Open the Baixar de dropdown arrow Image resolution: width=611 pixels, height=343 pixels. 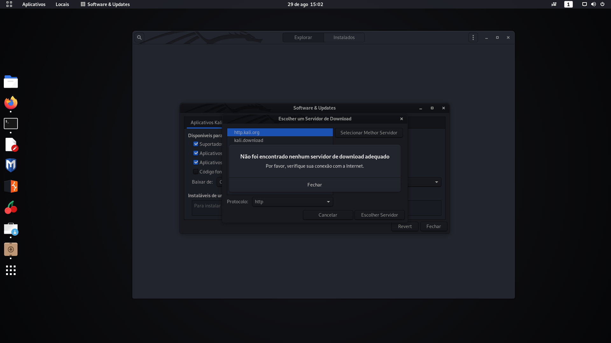(437, 182)
